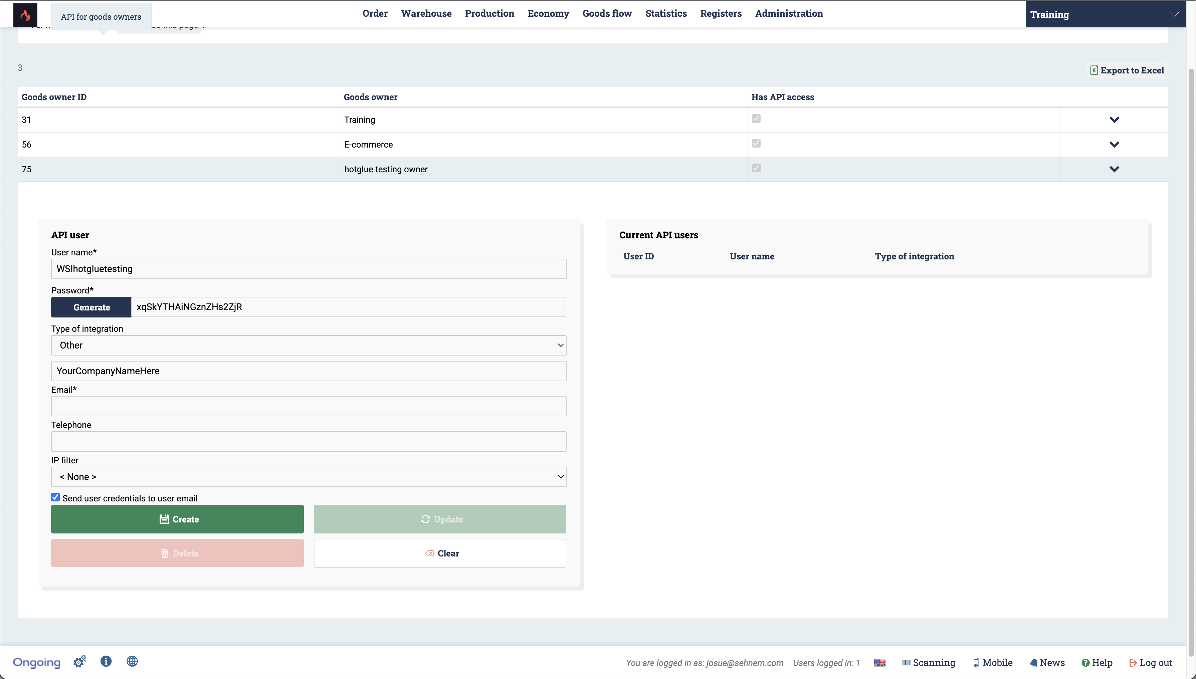The image size is (1196, 679).
Task: Click the flame logo home icon
Action: coord(25,15)
